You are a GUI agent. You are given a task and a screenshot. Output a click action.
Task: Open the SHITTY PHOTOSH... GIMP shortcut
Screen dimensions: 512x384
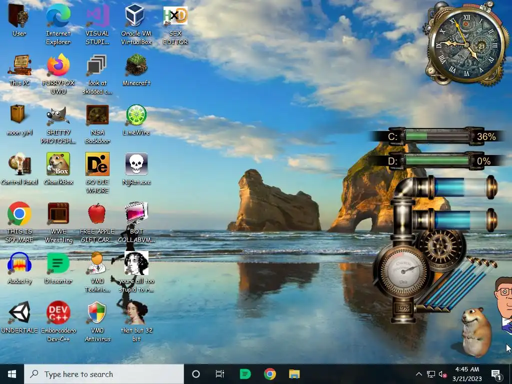(58, 124)
